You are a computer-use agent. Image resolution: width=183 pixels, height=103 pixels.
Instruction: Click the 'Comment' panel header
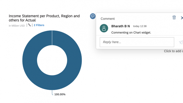click(108, 19)
